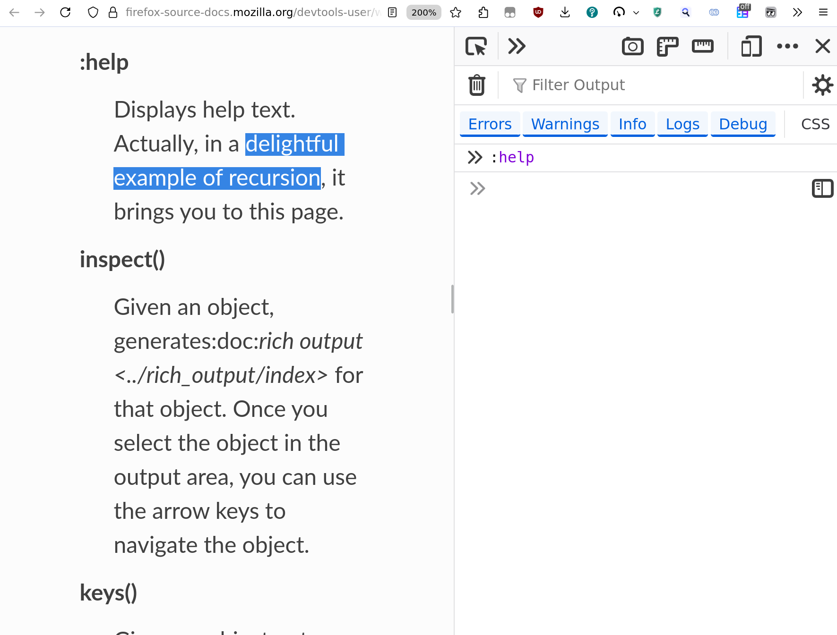Switch to the CSS messages tab
Image resolution: width=837 pixels, height=635 pixels.
pos(815,124)
